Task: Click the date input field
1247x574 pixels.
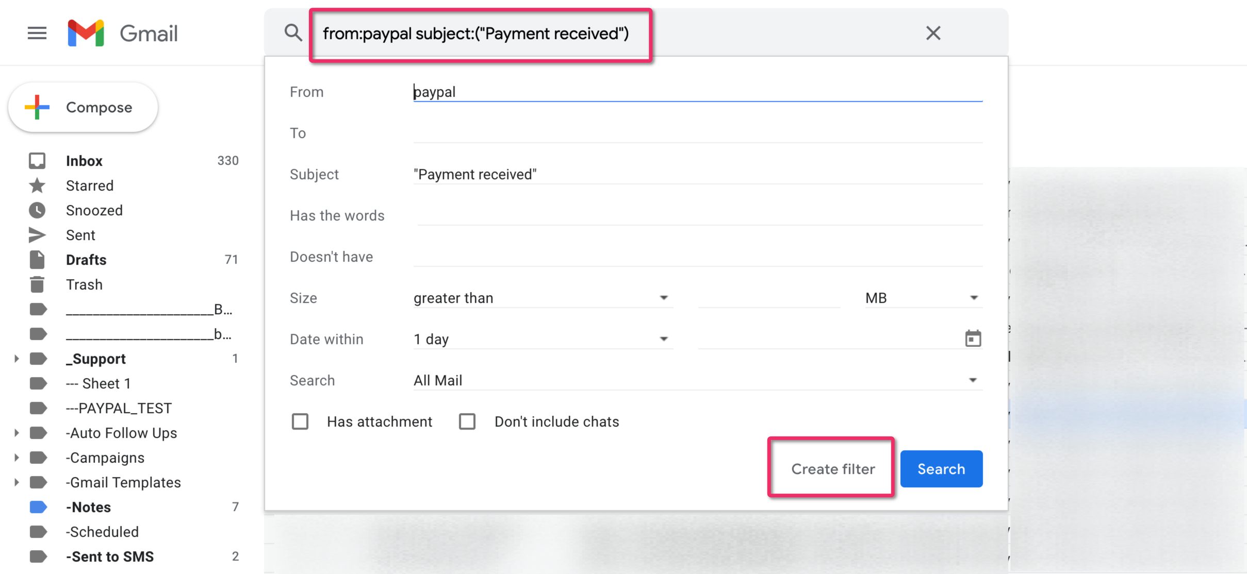Action: (x=829, y=339)
